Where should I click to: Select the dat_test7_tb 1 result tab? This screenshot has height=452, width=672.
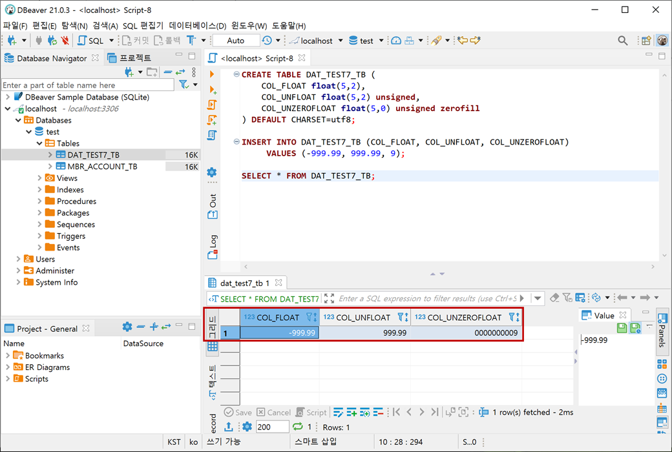245,283
